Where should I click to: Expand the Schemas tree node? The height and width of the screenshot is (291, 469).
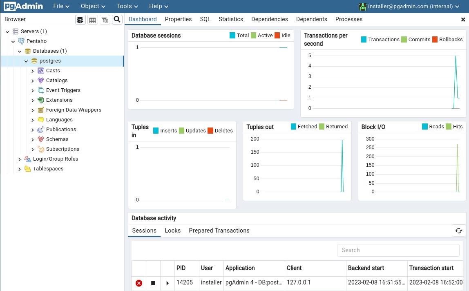point(33,139)
